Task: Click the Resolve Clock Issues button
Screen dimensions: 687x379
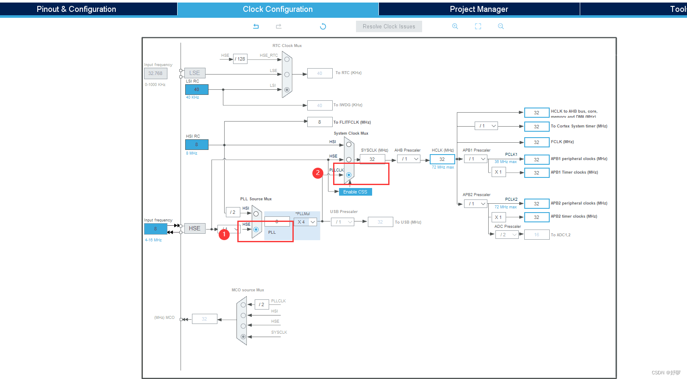Action: (x=389, y=26)
